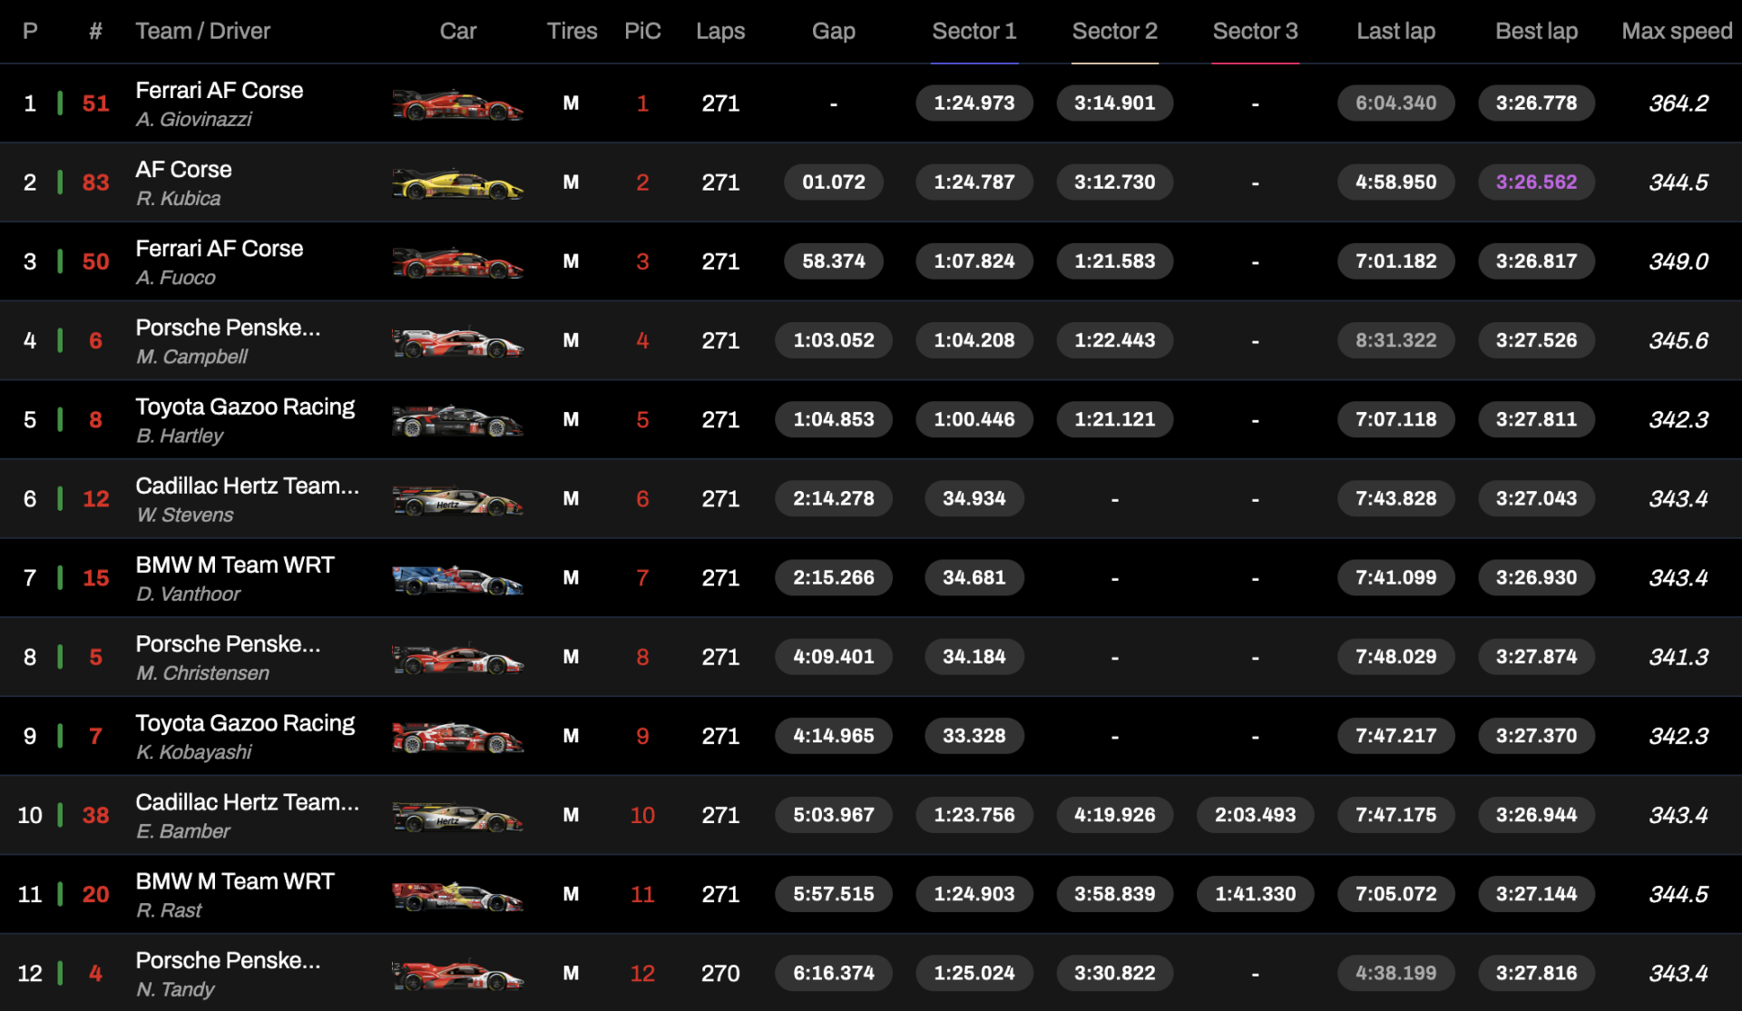Open the Ferrari AF Corse A. Giovinazzi entry
The width and height of the screenshot is (1742, 1011).
coord(220,103)
